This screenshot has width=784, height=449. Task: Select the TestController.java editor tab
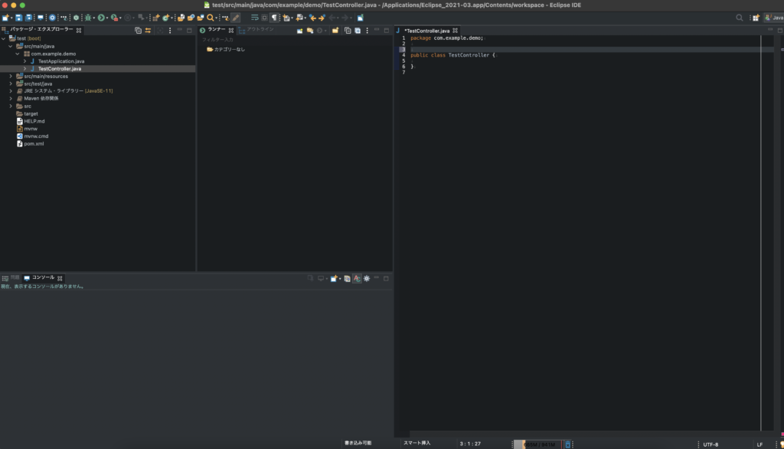tap(427, 31)
